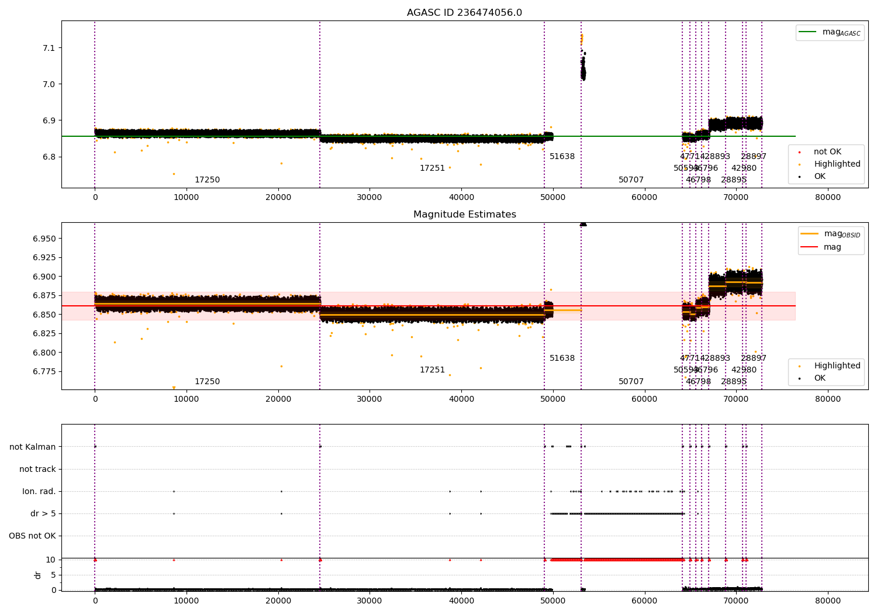Image resolution: width=877 pixels, height=614 pixels.
Task: Click obsid label 28897 in middle plot
Action: [754, 358]
